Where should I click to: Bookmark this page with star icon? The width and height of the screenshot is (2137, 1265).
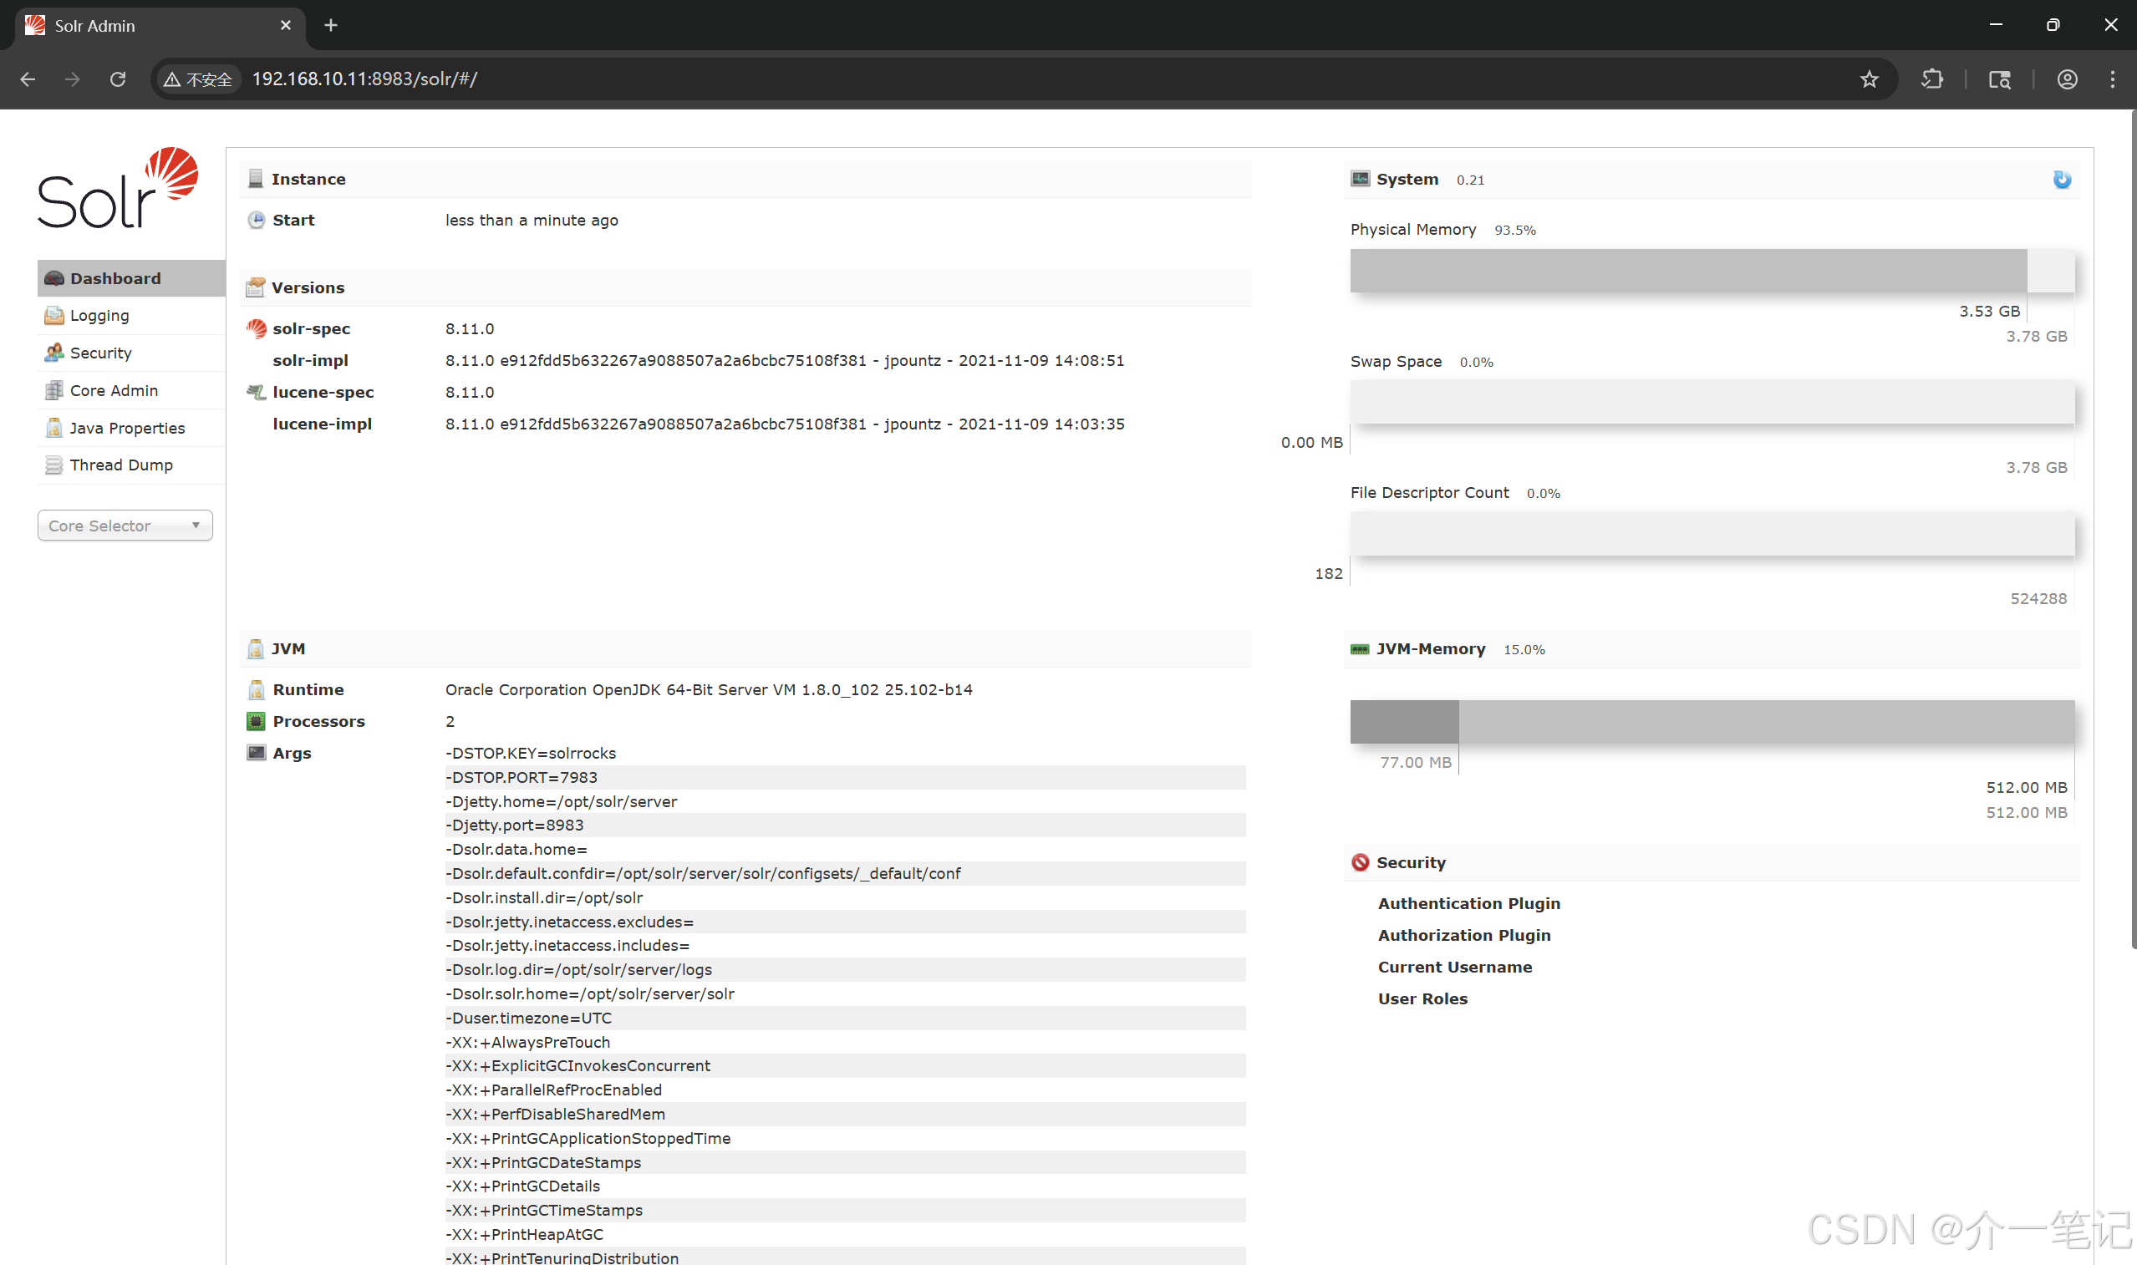tap(1869, 79)
